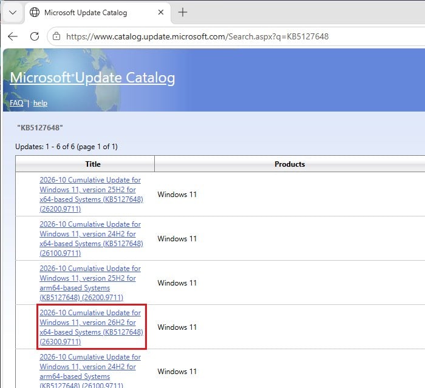Open the help link
425x388 pixels.
tap(40, 103)
